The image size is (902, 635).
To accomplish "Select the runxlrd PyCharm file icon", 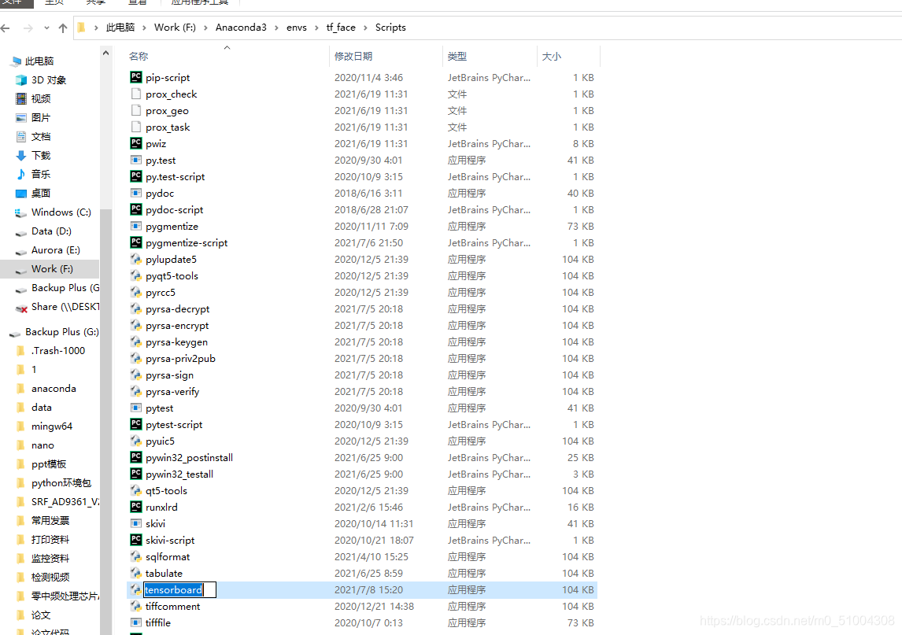I will click(x=135, y=507).
